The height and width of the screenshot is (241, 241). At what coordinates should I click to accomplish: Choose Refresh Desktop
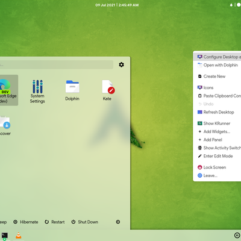217,112
